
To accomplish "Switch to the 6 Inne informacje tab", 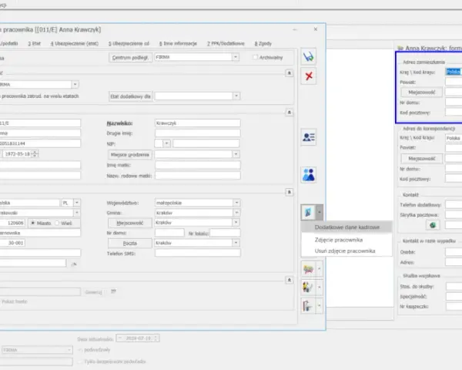I will coord(178,43).
